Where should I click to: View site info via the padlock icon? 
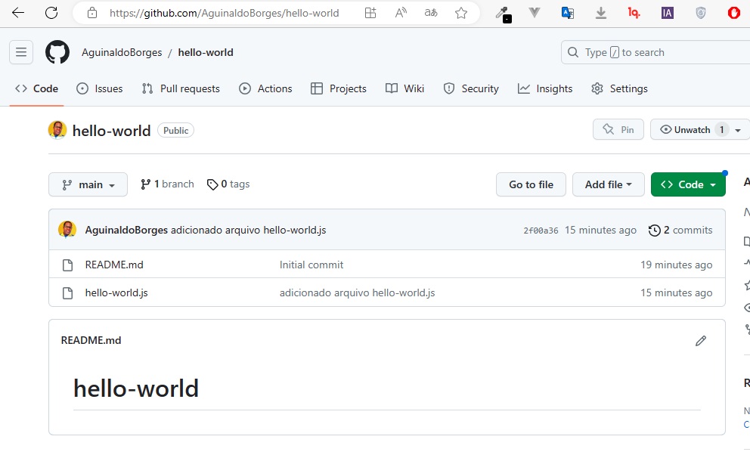coord(92,13)
